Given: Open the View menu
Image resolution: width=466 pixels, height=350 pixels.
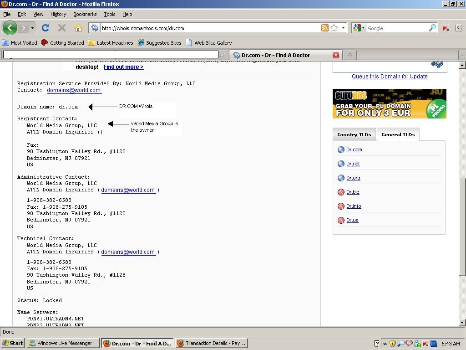Looking at the screenshot, I should tap(38, 14).
